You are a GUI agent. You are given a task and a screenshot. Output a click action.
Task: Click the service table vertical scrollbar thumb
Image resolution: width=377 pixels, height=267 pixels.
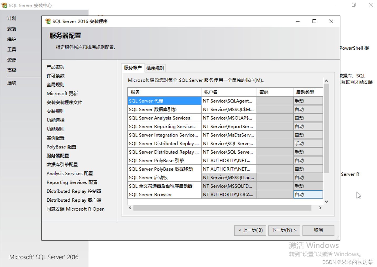tap(326, 128)
